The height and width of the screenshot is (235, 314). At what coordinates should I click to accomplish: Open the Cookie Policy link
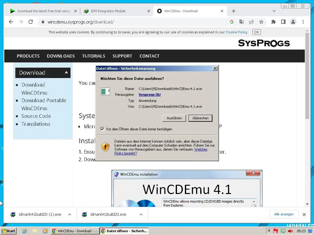pyautogui.click(x=237, y=32)
